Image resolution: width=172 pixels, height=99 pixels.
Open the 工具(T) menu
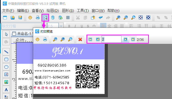83,11
